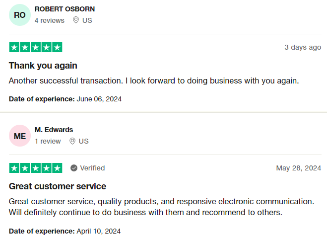Click five-star rating on "Thank you again" review

(x=36, y=48)
